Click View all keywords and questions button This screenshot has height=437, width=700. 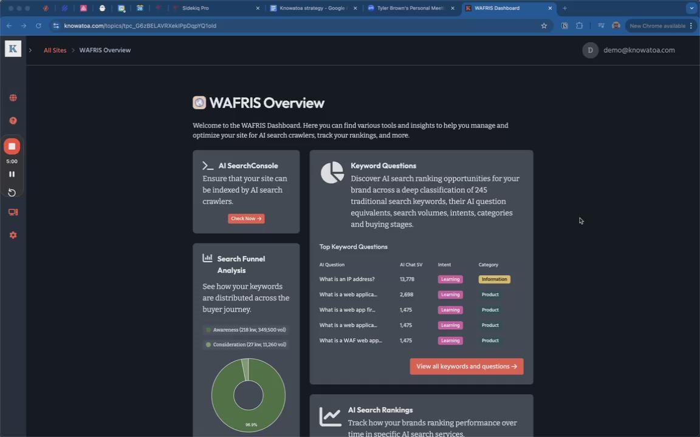[467, 367]
